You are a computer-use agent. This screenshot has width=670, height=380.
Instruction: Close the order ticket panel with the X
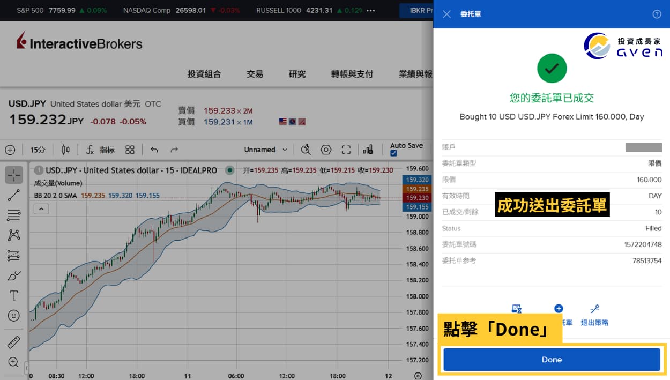click(x=446, y=14)
